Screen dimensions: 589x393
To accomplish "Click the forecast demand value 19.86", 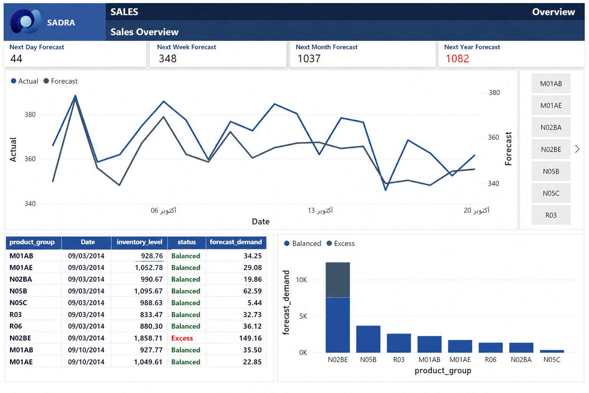I will pyautogui.click(x=253, y=279).
